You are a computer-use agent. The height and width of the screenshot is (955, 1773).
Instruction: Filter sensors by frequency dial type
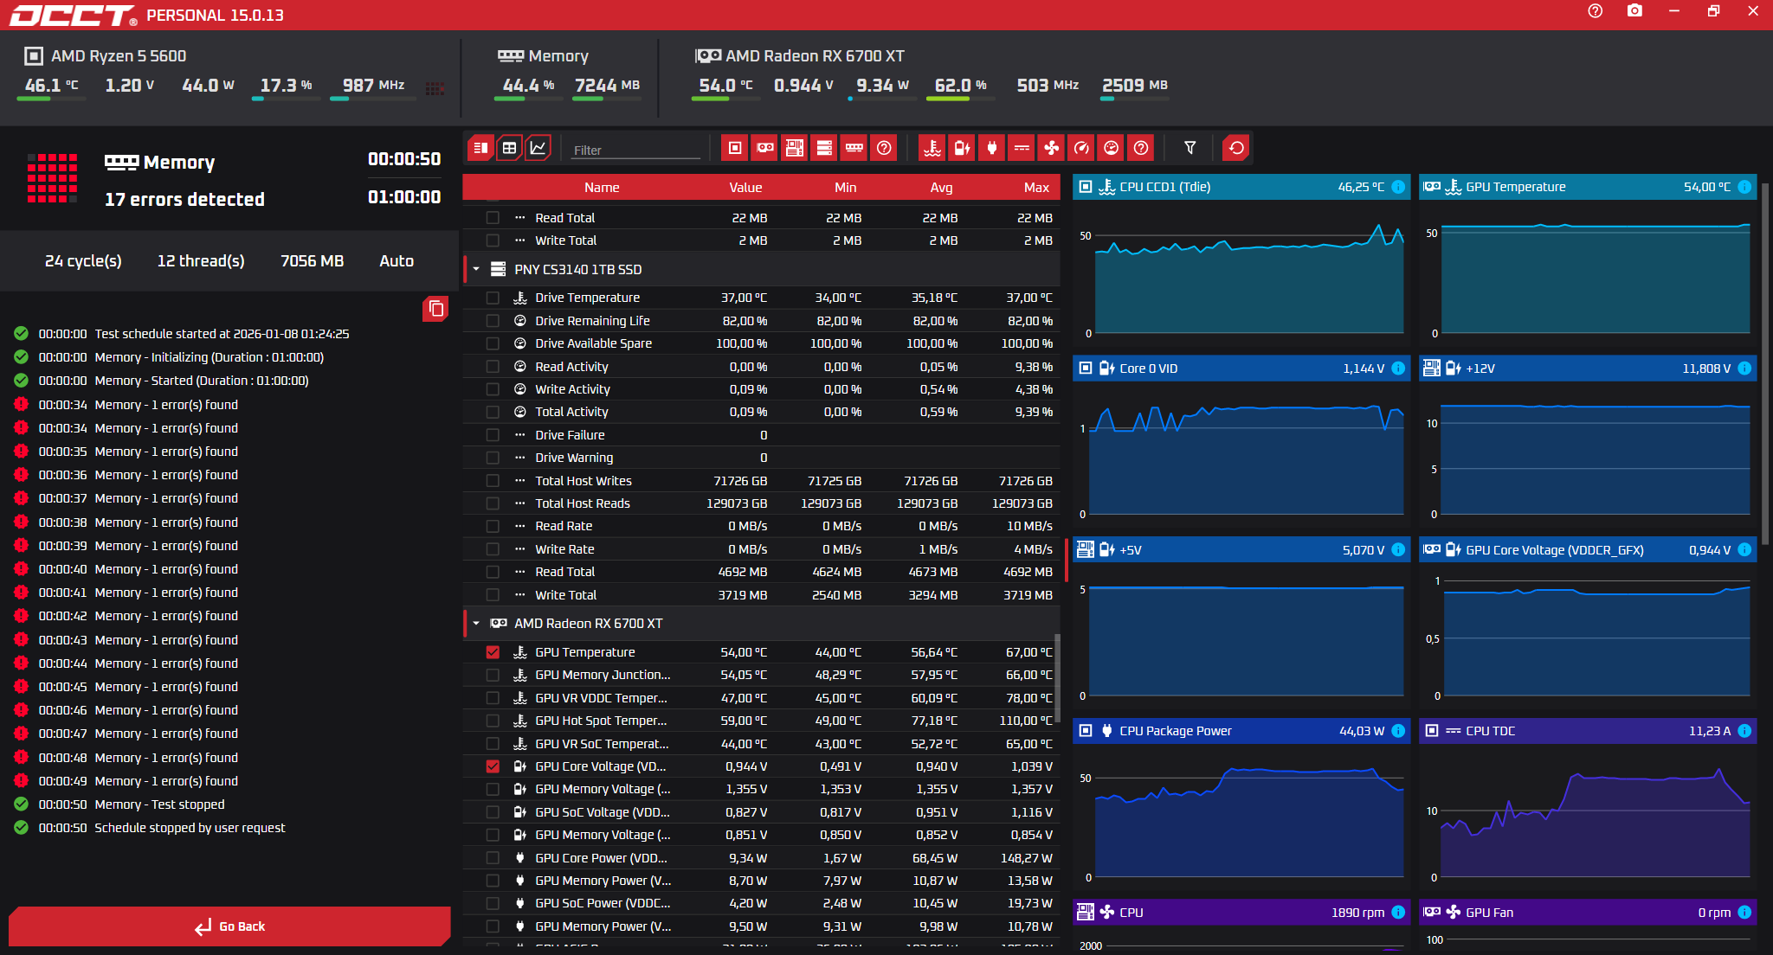[1112, 148]
